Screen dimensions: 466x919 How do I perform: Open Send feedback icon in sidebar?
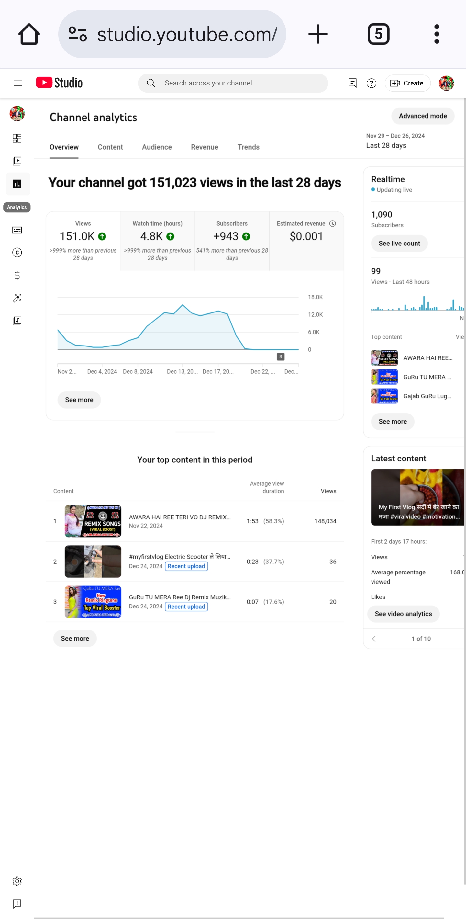pos(17,904)
